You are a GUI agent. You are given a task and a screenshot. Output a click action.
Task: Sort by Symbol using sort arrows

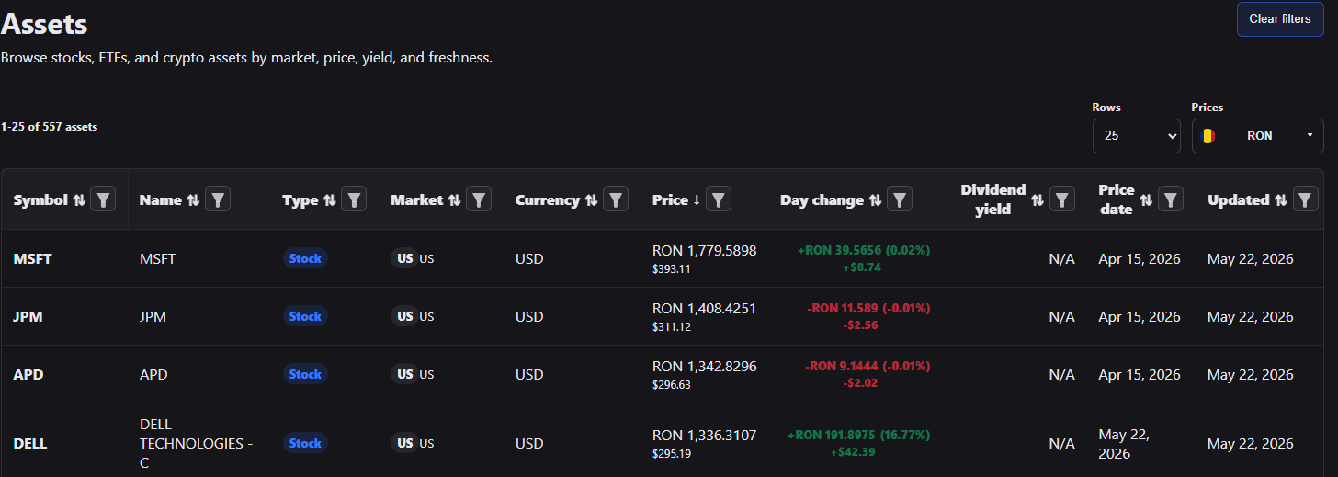pyautogui.click(x=79, y=199)
